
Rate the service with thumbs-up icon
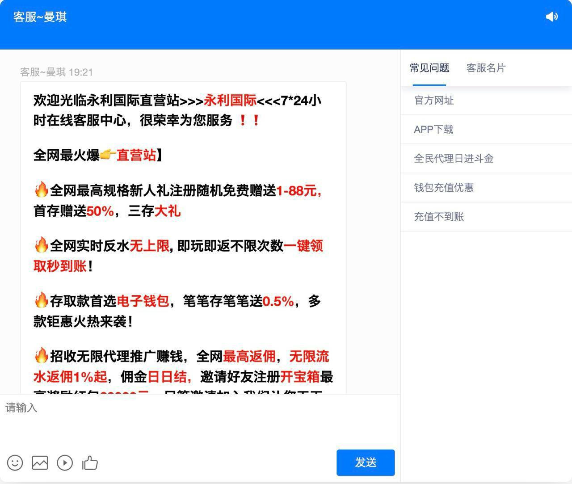pyautogui.click(x=90, y=463)
